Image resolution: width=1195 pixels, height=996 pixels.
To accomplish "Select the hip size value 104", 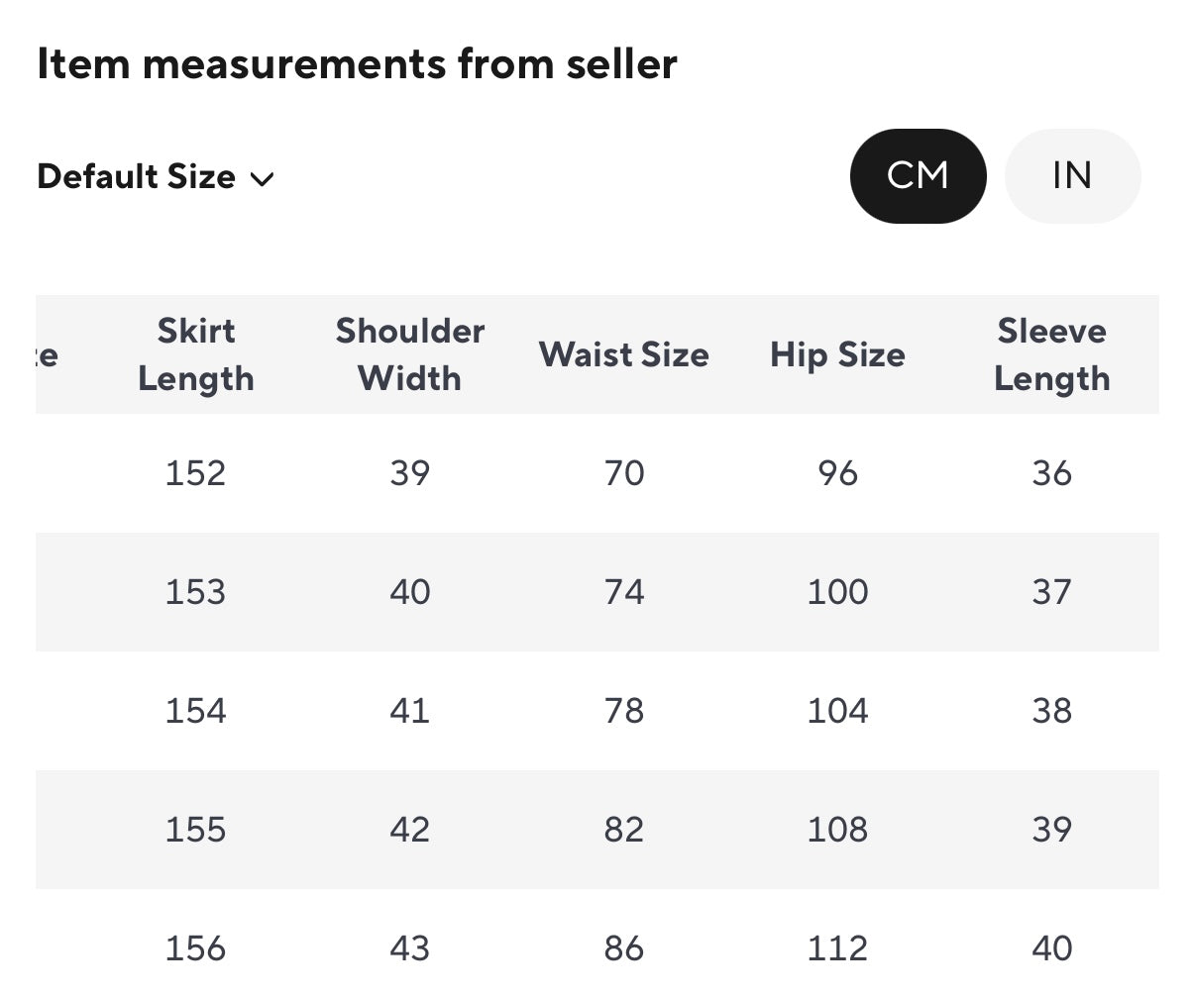I will click(837, 711).
